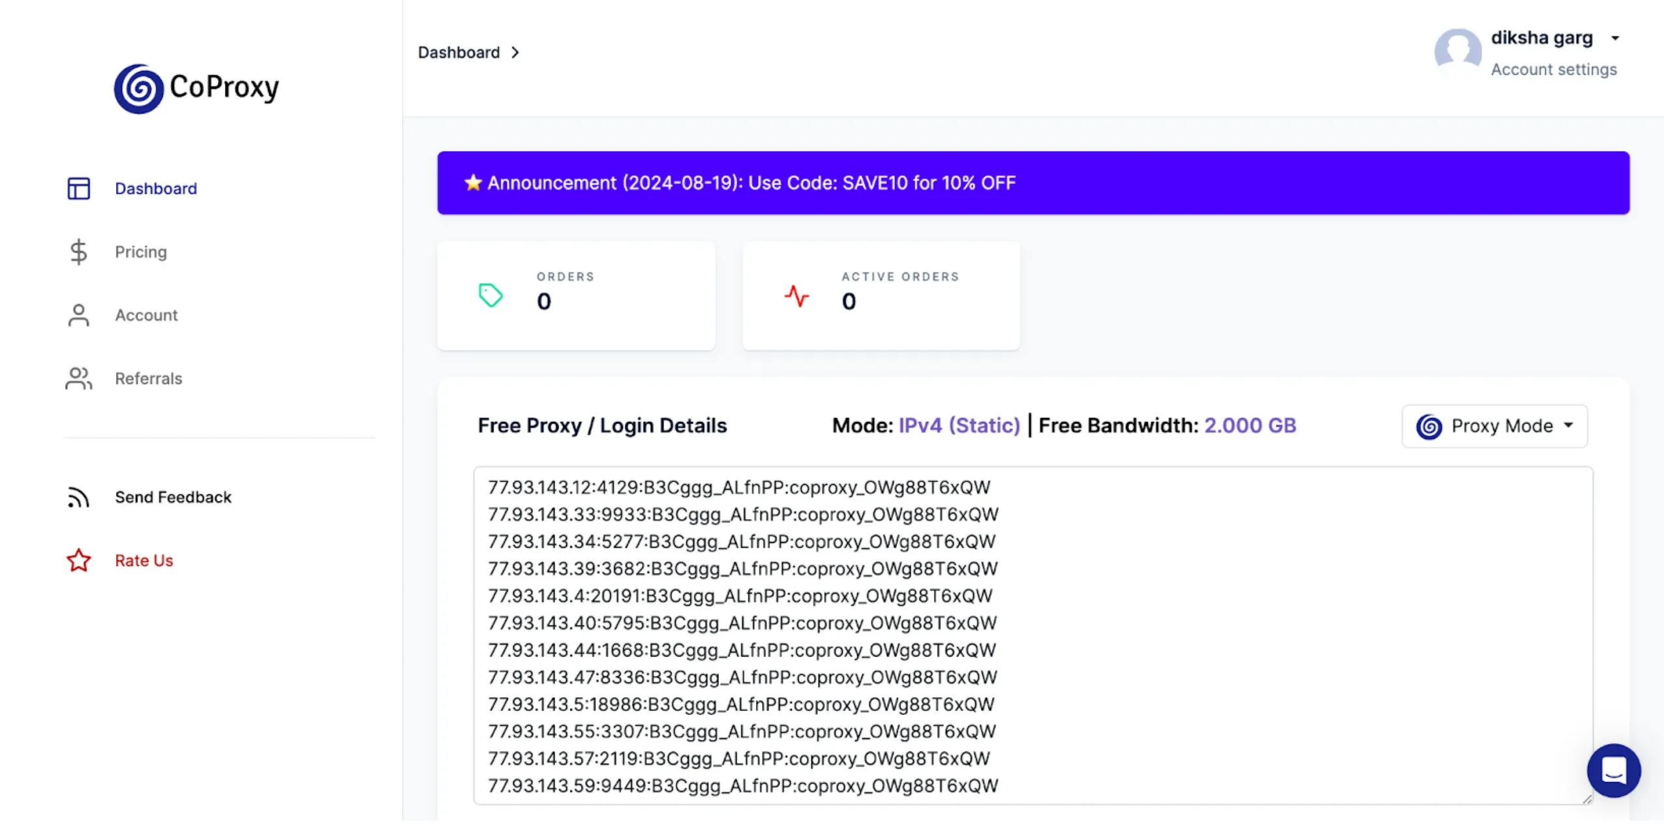Go to the Pricing page
Viewport: 1664px width, 831px height.
tap(141, 252)
